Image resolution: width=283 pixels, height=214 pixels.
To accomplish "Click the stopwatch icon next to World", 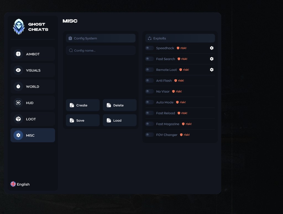I will 18,87.
